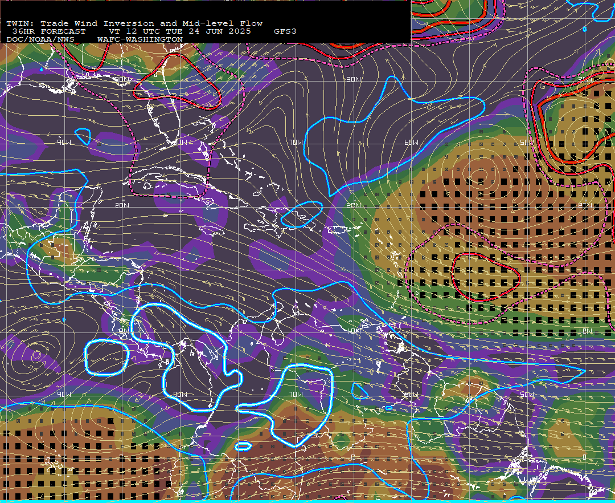Click the 'WAFC-WASHINGTON' label in header
The image size is (615, 503).
[140, 39]
